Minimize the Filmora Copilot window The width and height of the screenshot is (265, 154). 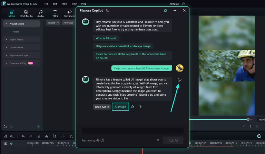[175, 10]
